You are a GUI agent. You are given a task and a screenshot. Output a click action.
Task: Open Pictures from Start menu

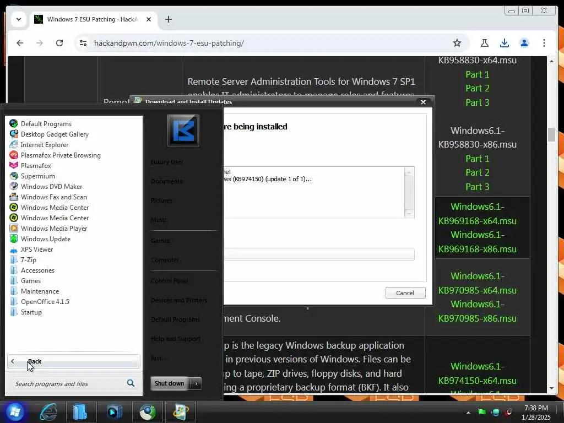(x=161, y=200)
